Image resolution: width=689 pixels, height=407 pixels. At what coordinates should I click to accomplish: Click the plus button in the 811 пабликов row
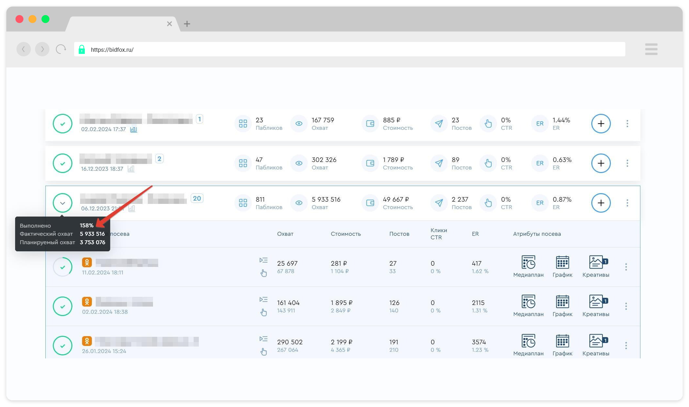pyautogui.click(x=601, y=203)
